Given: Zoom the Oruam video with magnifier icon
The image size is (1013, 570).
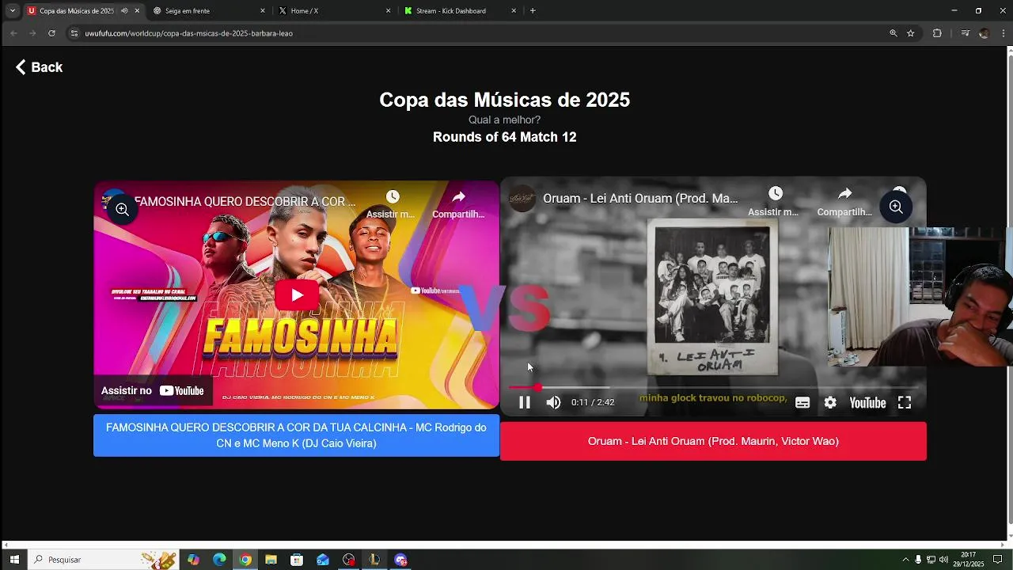Looking at the screenshot, I should click(x=896, y=207).
